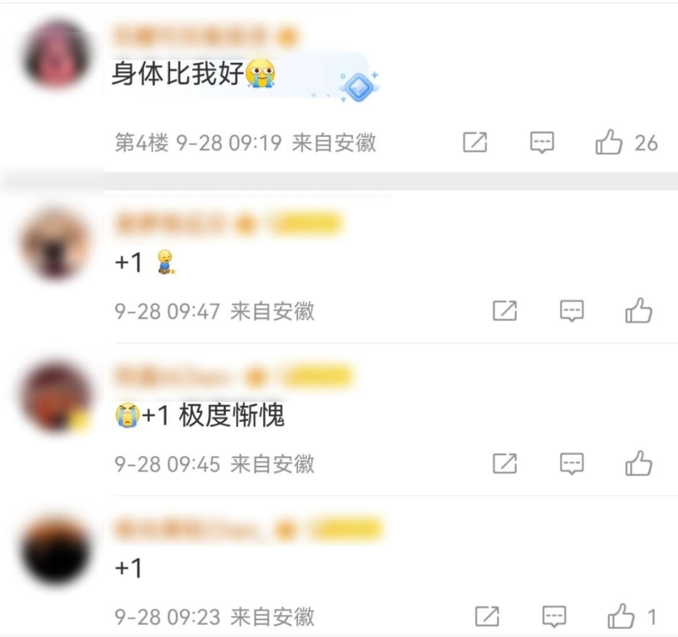Viewport: 678px width, 637px height.
Task: Open the avatar of the 09:47 replier
Action: [56, 244]
